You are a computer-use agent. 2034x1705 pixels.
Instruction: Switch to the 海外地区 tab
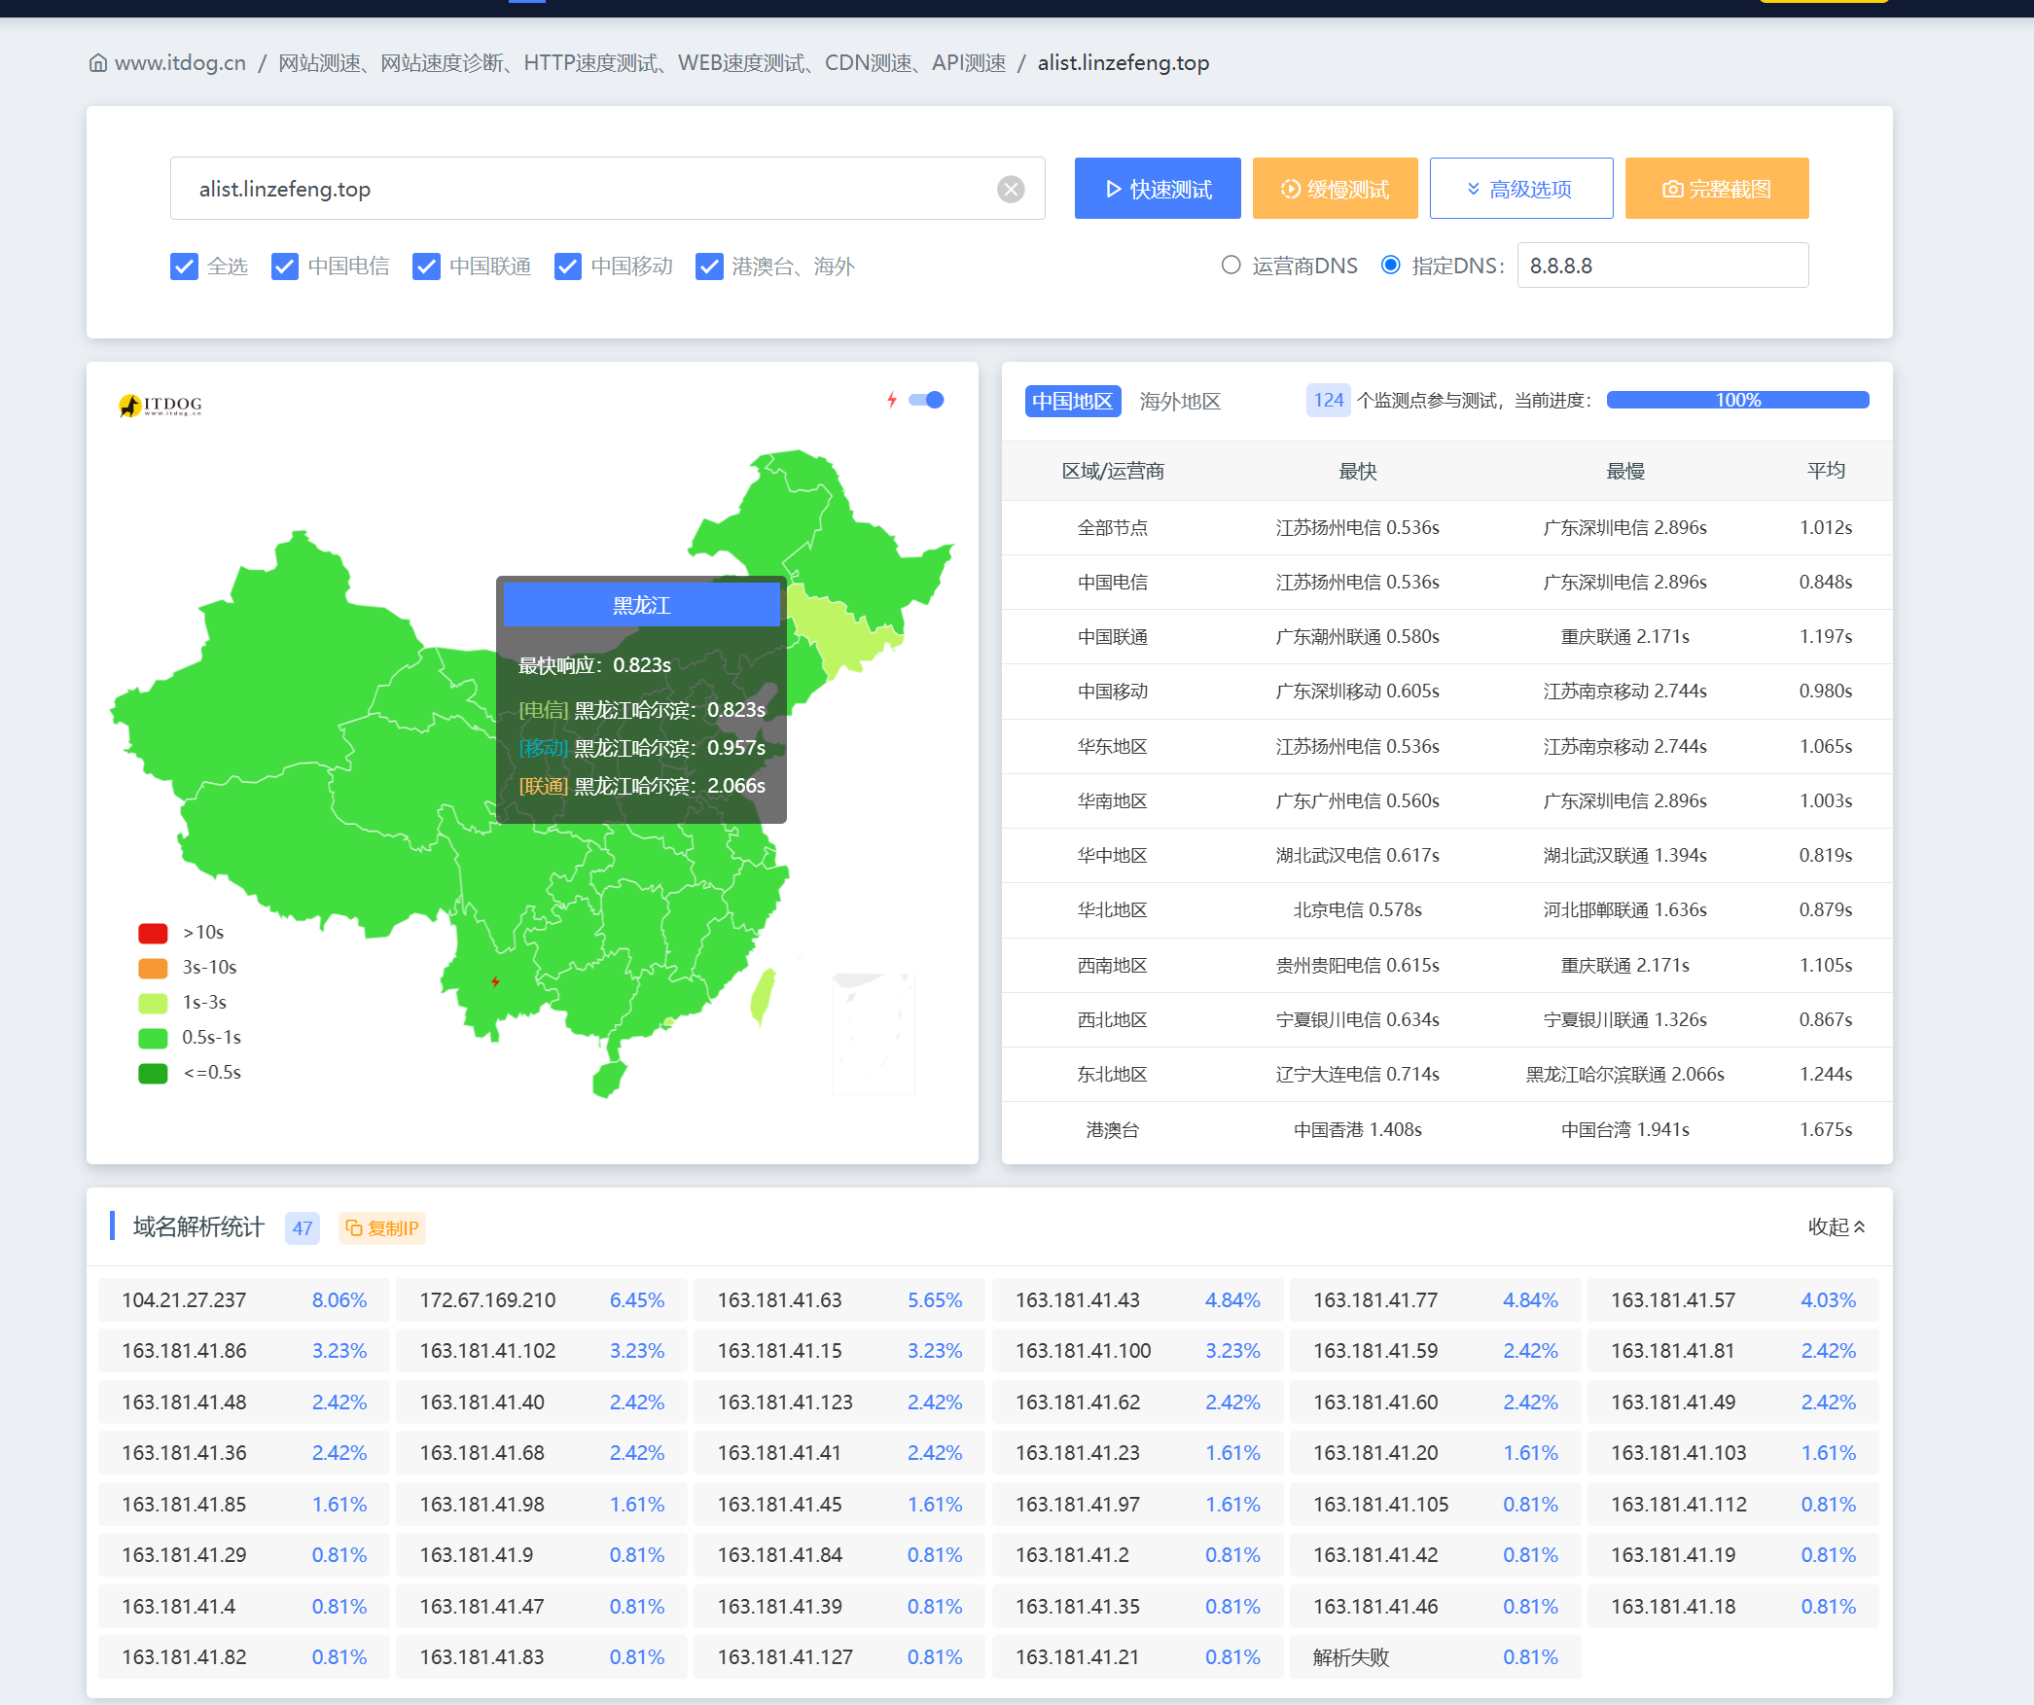tap(1180, 401)
